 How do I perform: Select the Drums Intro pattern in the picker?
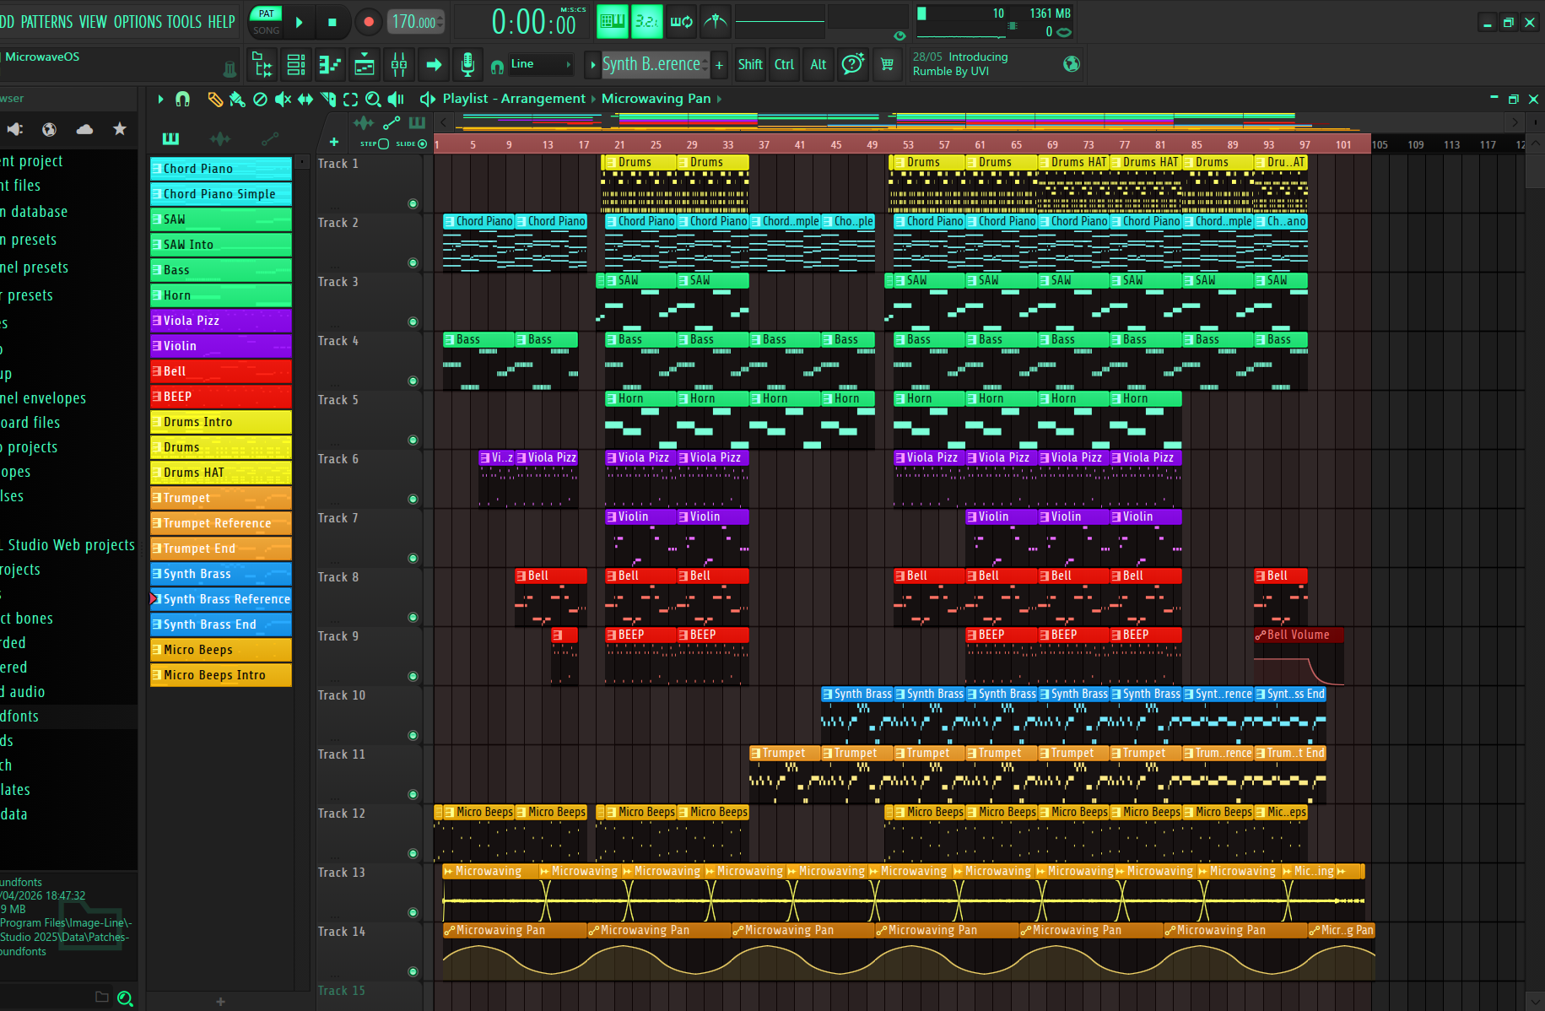[x=221, y=422]
